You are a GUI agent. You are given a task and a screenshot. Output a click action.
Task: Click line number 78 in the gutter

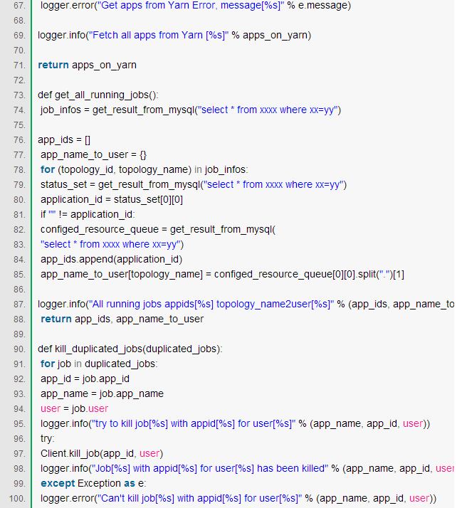tap(19, 170)
